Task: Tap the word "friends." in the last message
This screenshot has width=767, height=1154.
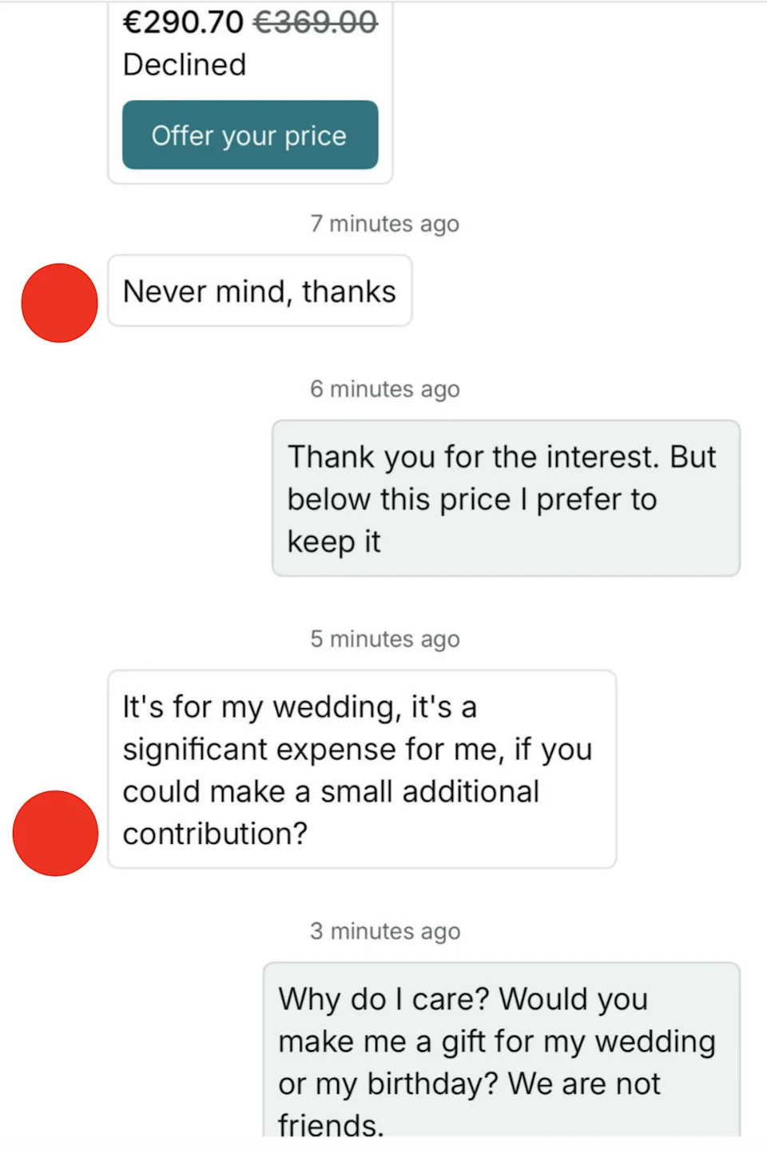Action: click(x=331, y=1125)
